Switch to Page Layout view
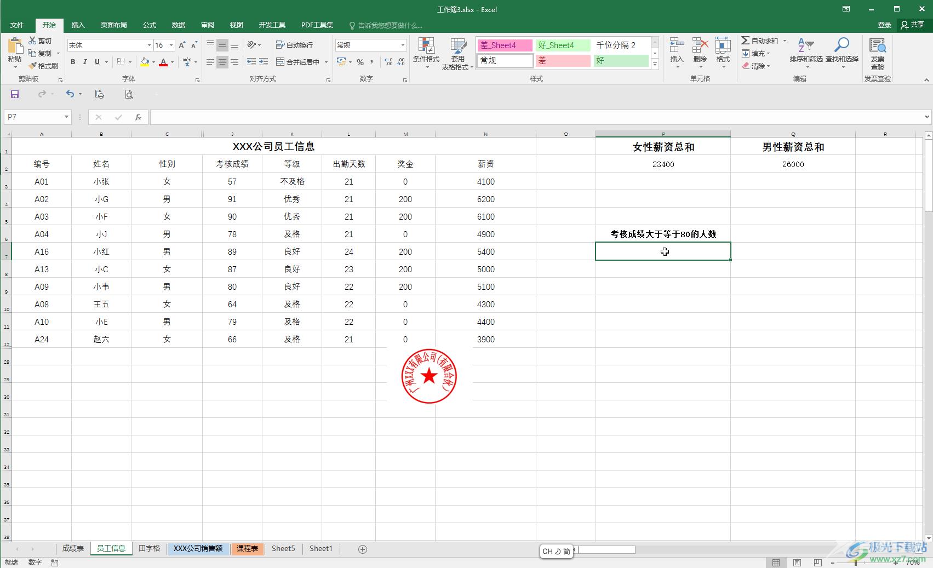The width and height of the screenshot is (933, 568). (x=797, y=563)
